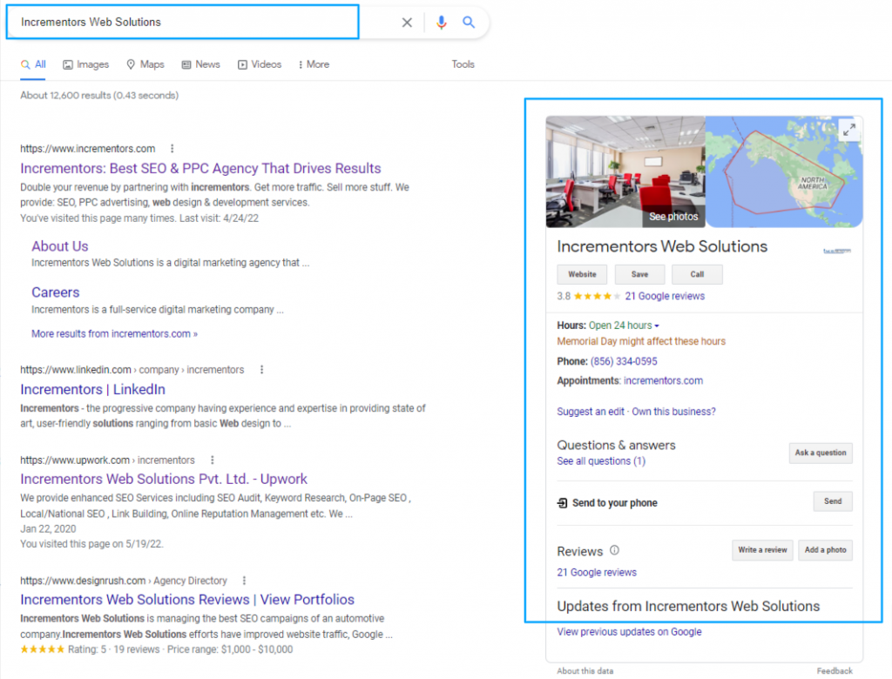Expand the three-dot menu on the Upwork result

tap(212, 460)
